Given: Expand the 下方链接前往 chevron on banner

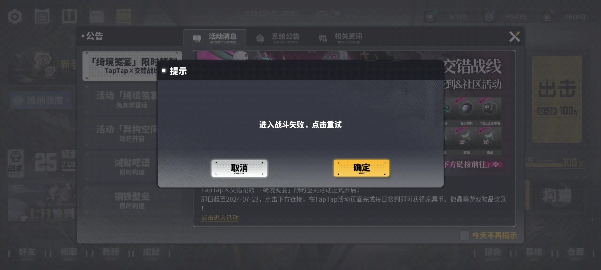Looking at the screenshot, I should [495, 165].
